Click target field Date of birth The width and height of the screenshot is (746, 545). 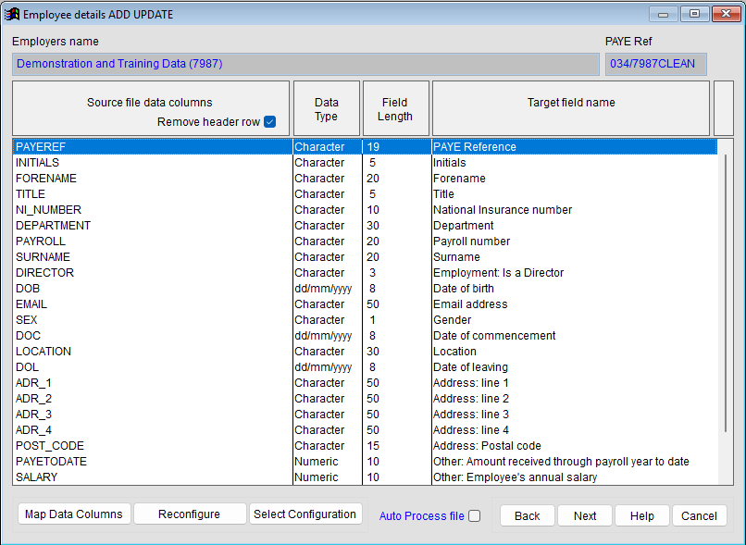coord(464,288)
